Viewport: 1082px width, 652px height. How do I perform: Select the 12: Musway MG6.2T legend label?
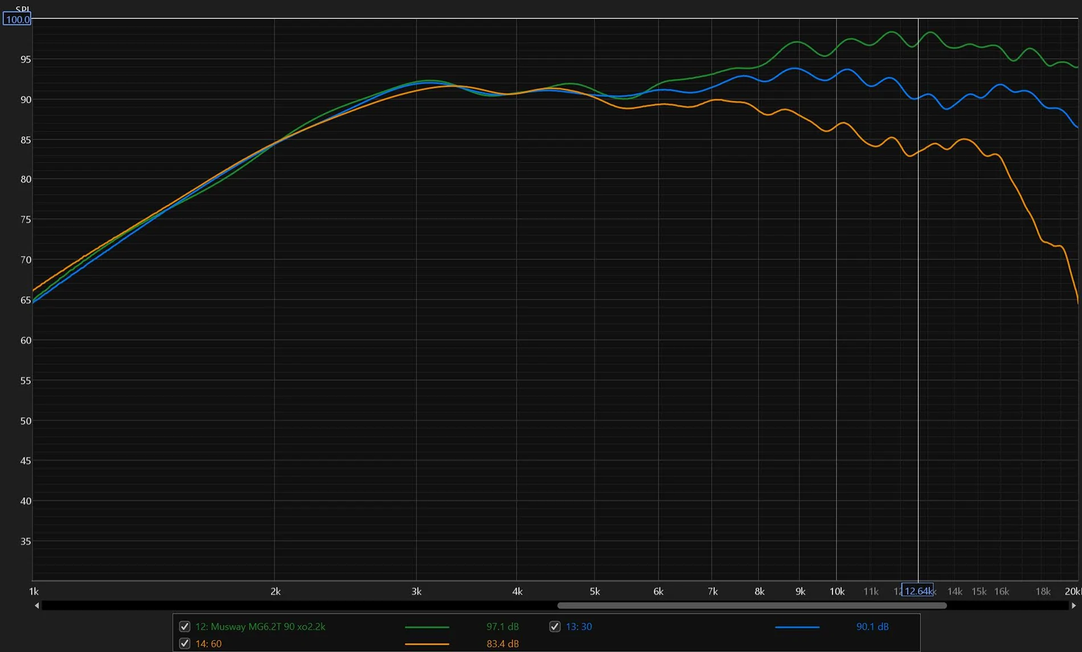260,626
